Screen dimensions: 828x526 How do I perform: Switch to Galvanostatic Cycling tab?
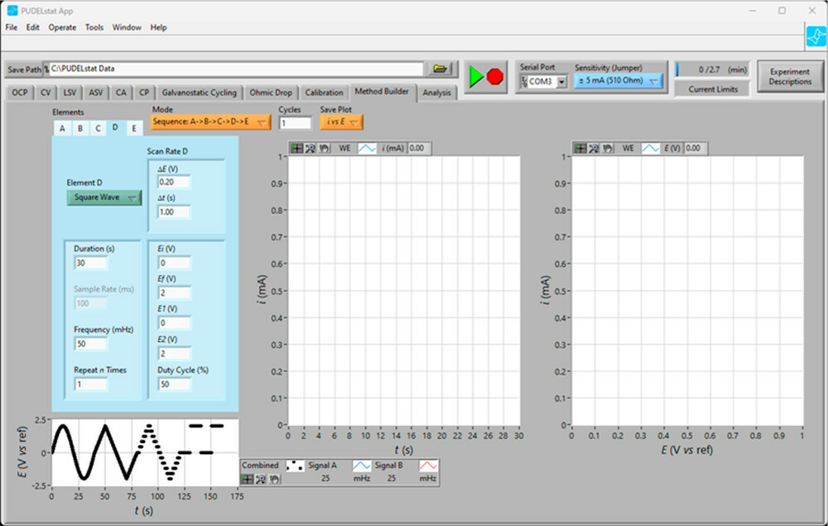199,93
